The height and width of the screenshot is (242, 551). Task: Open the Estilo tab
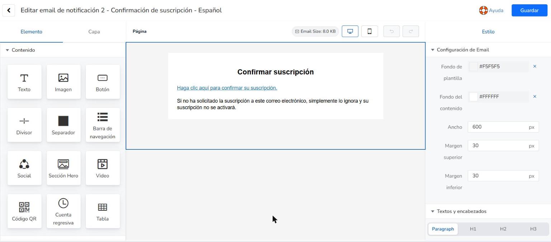tap(488, 32)
